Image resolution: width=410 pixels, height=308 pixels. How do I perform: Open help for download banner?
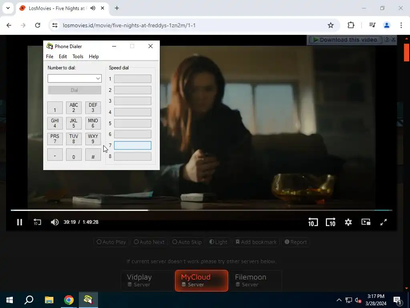[387, 40]
